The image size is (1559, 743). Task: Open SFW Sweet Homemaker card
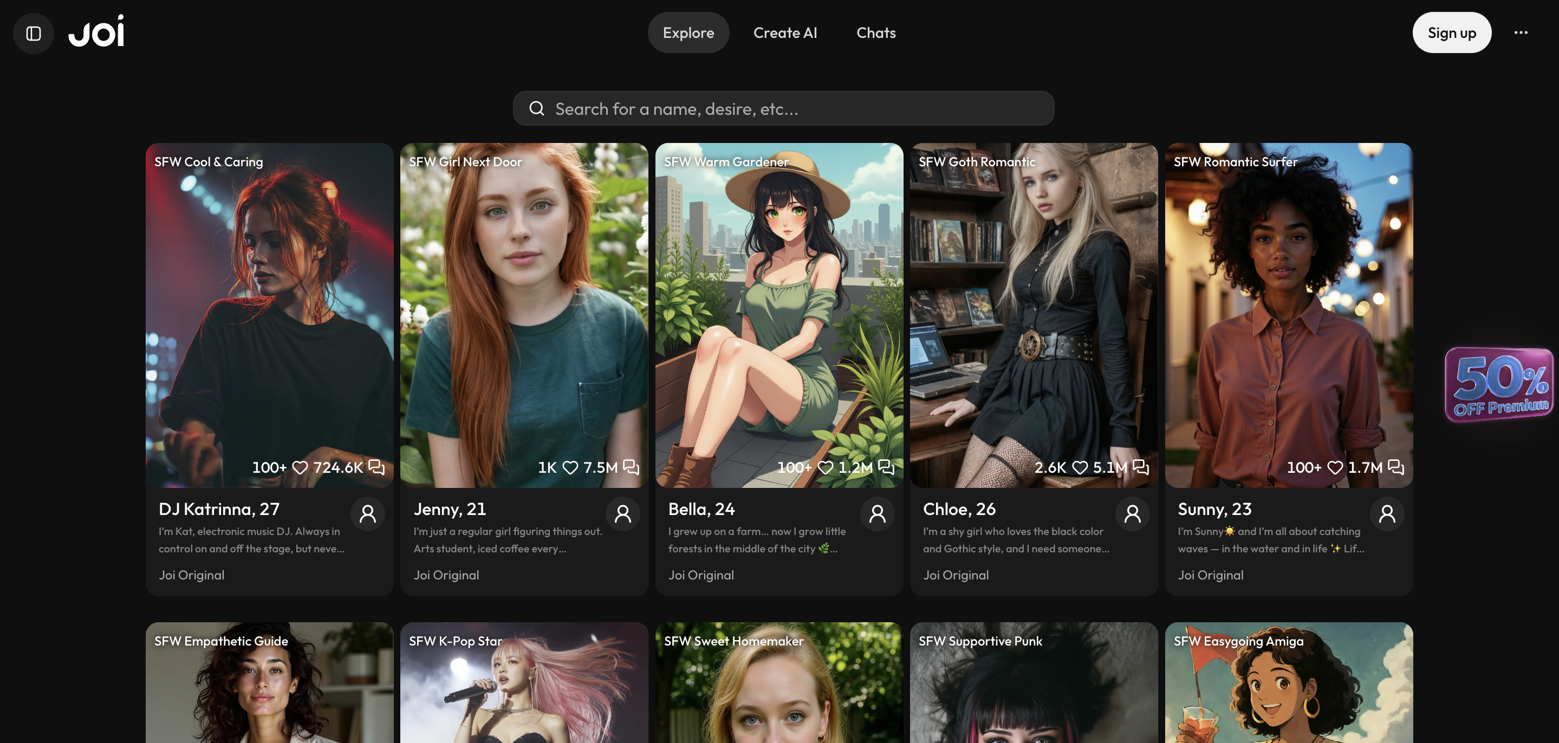779,683
